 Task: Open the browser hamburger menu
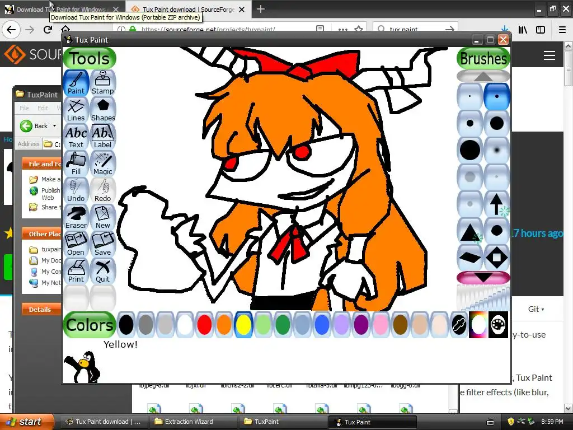[x=562, y=30]
